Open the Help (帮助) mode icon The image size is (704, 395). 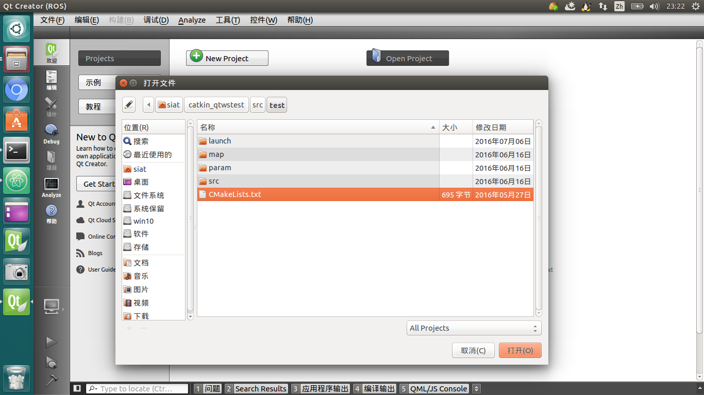(x=52, y=214)
